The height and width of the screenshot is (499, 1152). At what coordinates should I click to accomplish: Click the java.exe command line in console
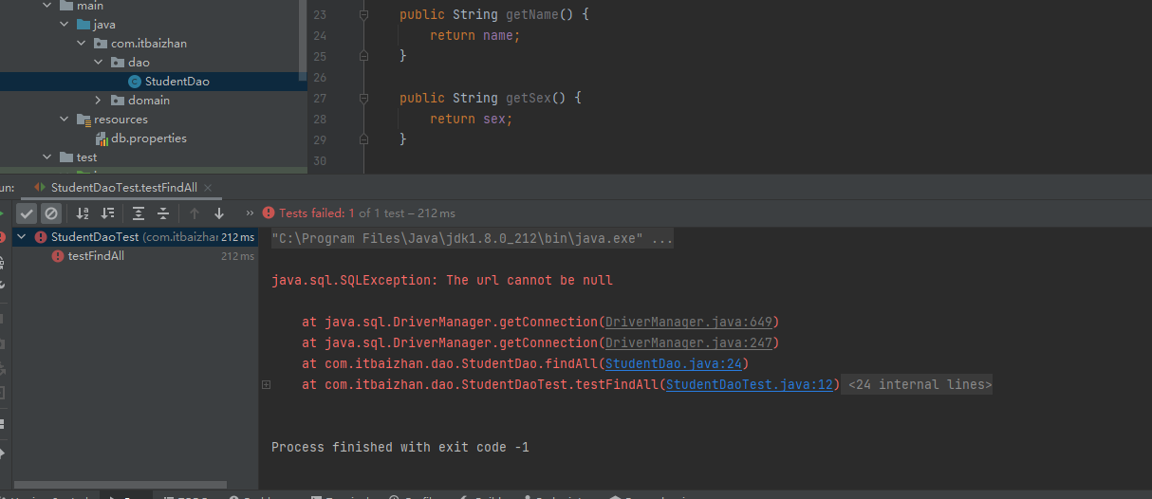pyautogui.click(x=473, y=239)
